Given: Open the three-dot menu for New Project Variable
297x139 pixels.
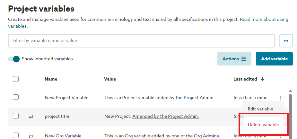Looking at the screenshot, I should (280, 98).
